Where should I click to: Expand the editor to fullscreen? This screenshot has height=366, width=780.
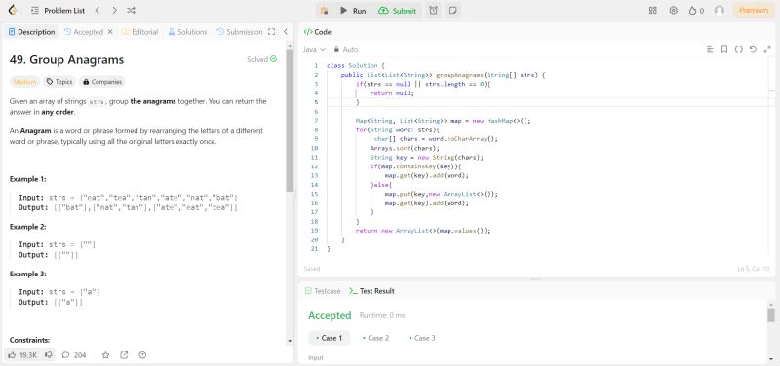pyautogui.click(x=766, y=49)
